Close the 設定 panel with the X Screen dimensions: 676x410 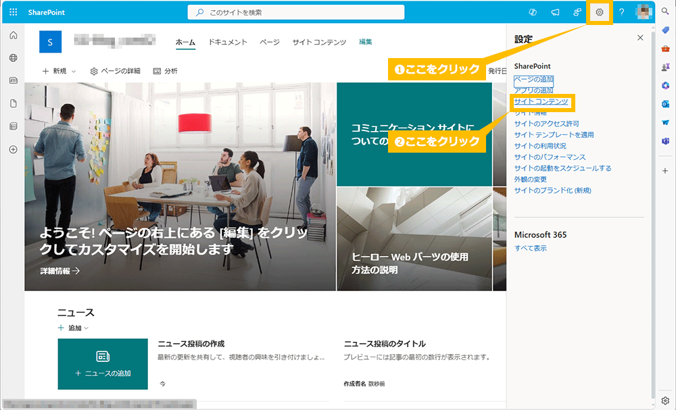pyautogui.click(x=640, y=37)
